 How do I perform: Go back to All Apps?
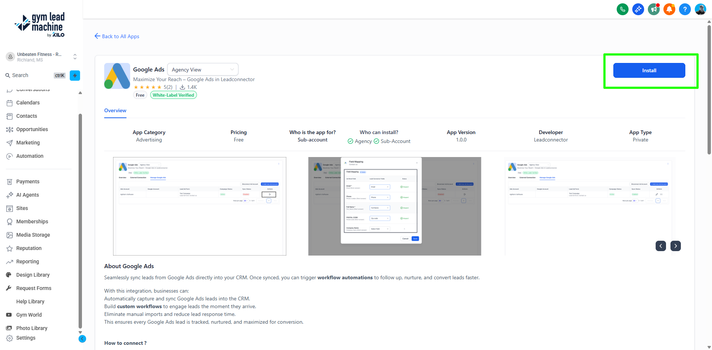[117, 36]
